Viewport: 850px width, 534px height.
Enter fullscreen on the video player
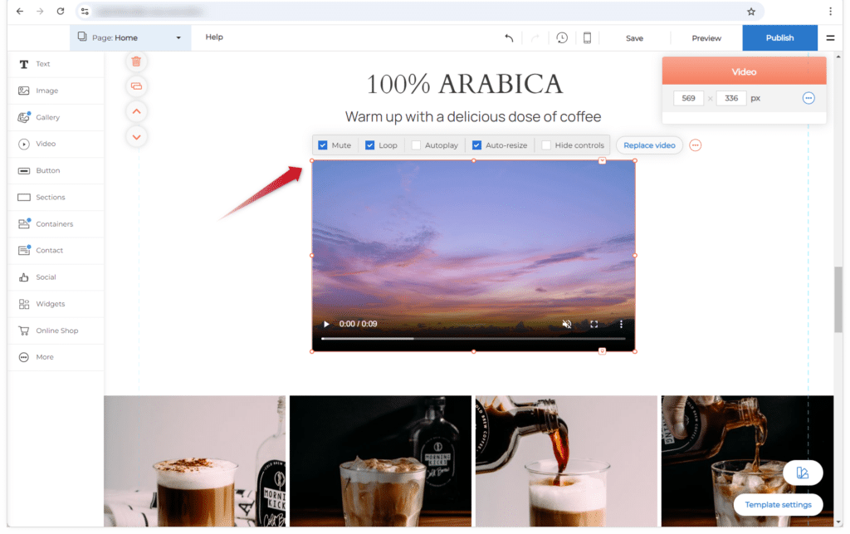pos(594,324)
